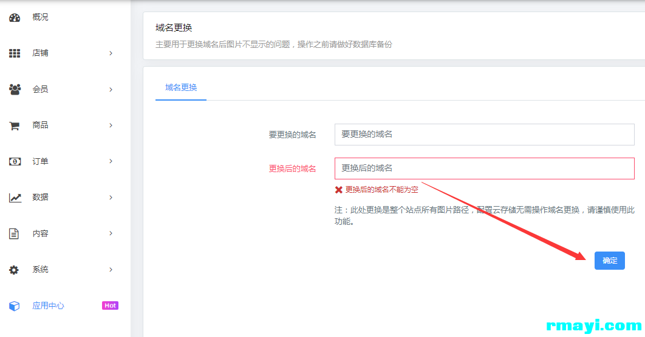Focus the 更换后的域名 input field

pos(484,168)
